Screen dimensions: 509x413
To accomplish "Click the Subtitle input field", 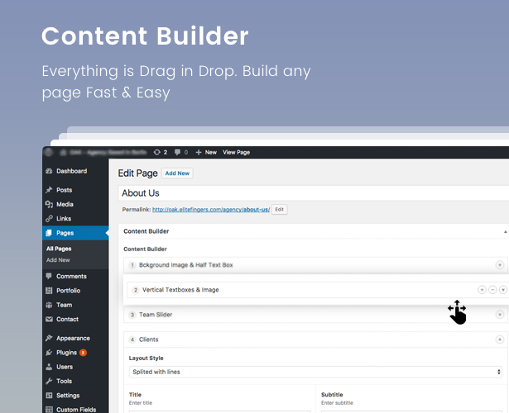I will 411,412.
